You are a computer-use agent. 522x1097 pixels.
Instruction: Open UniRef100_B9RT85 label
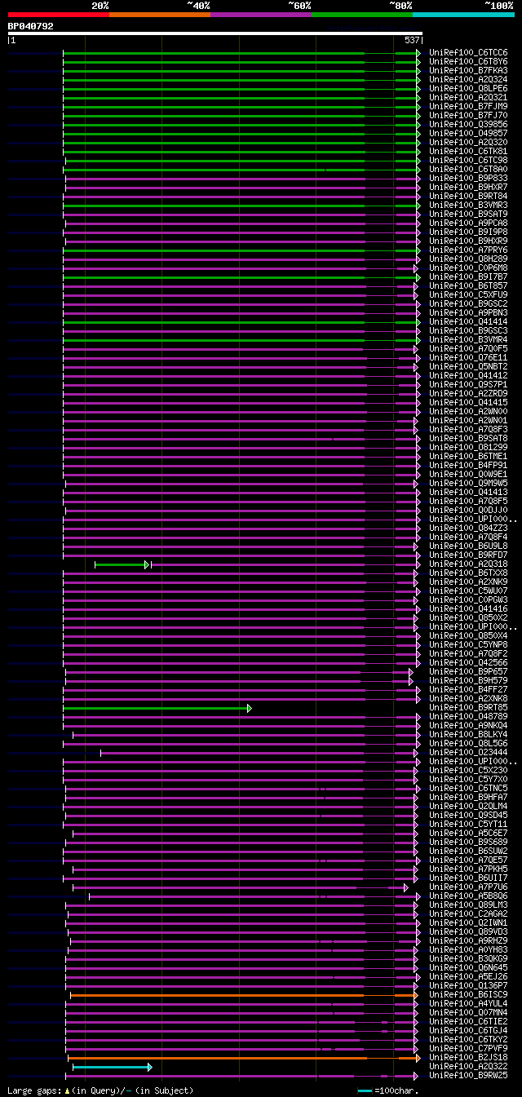pyautogui.click(x=468, y=708)
